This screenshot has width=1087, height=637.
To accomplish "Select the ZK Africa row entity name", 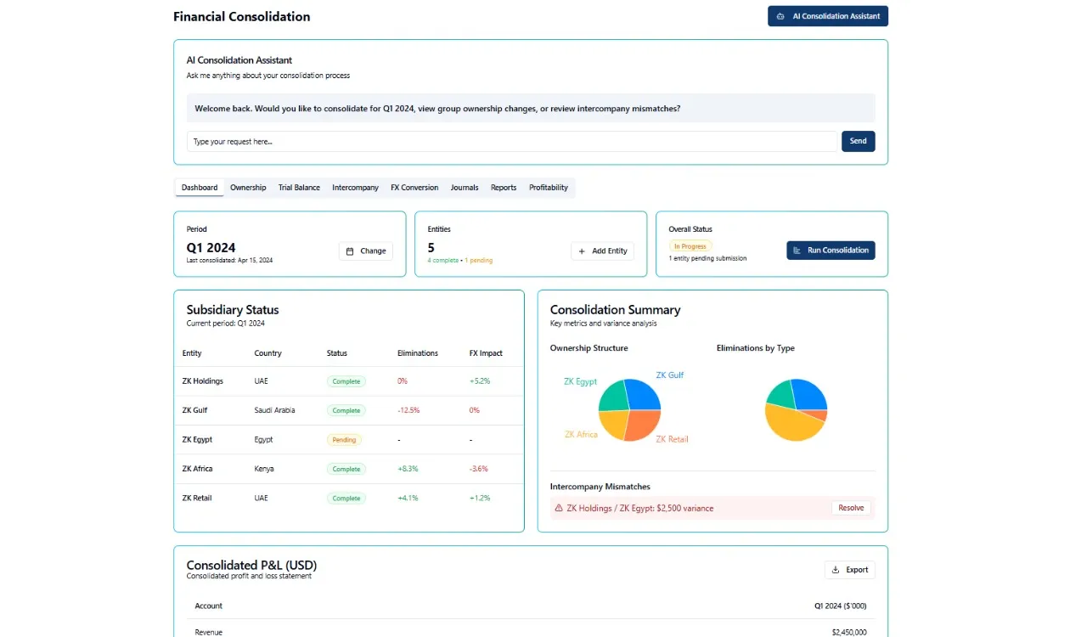I will pos(197,469).
